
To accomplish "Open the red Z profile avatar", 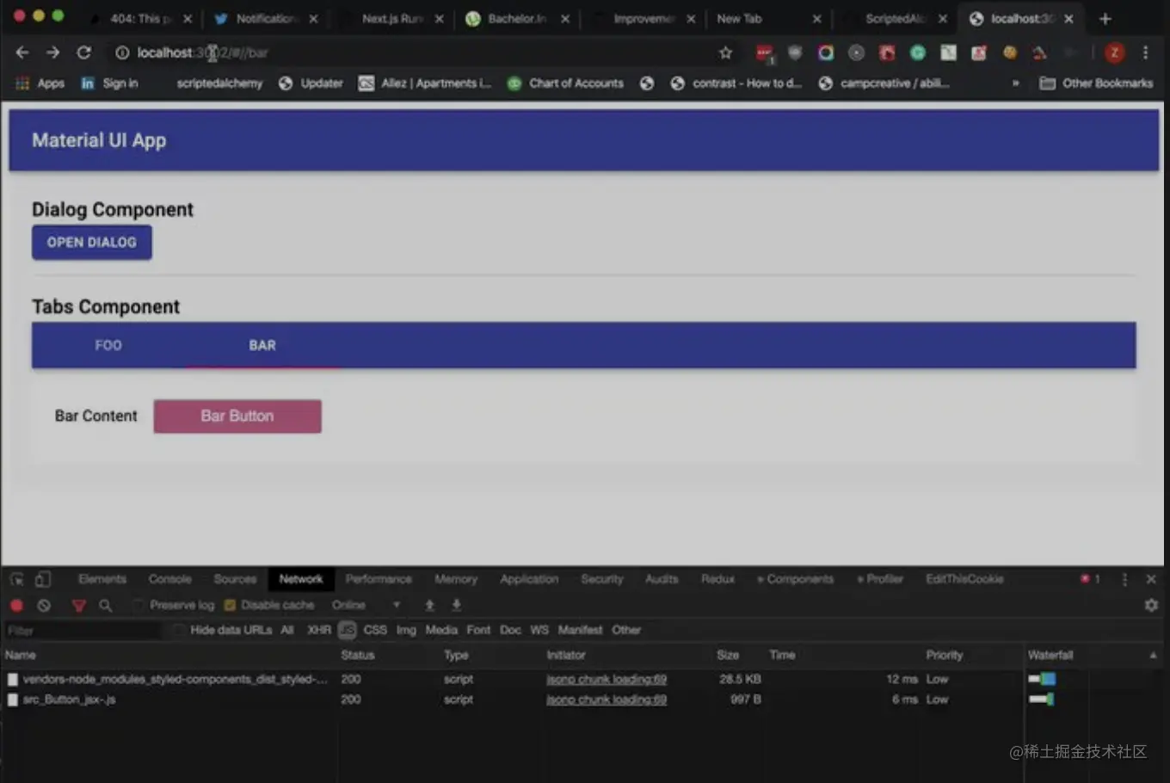I will 1114,53.
